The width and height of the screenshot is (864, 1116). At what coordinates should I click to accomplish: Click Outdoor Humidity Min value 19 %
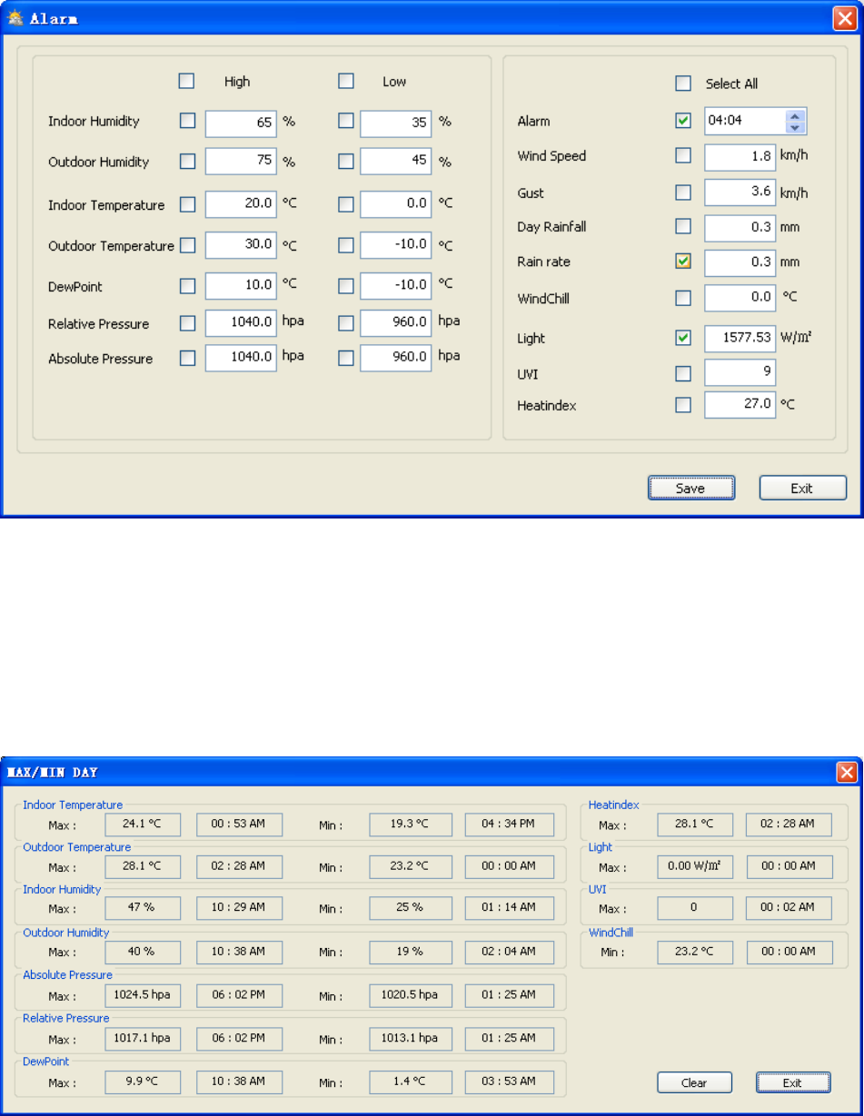(411, 952)
